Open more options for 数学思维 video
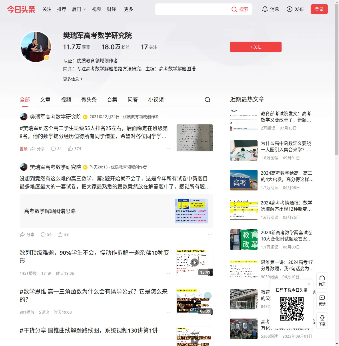This screenshot has width=339, height=346. click(x=168, y=312)
